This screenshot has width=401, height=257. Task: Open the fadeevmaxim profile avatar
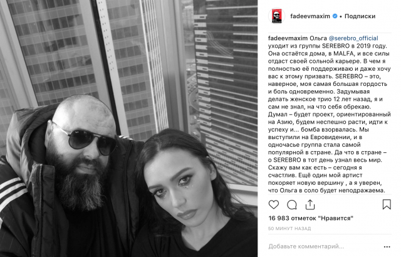pos(276,16)
